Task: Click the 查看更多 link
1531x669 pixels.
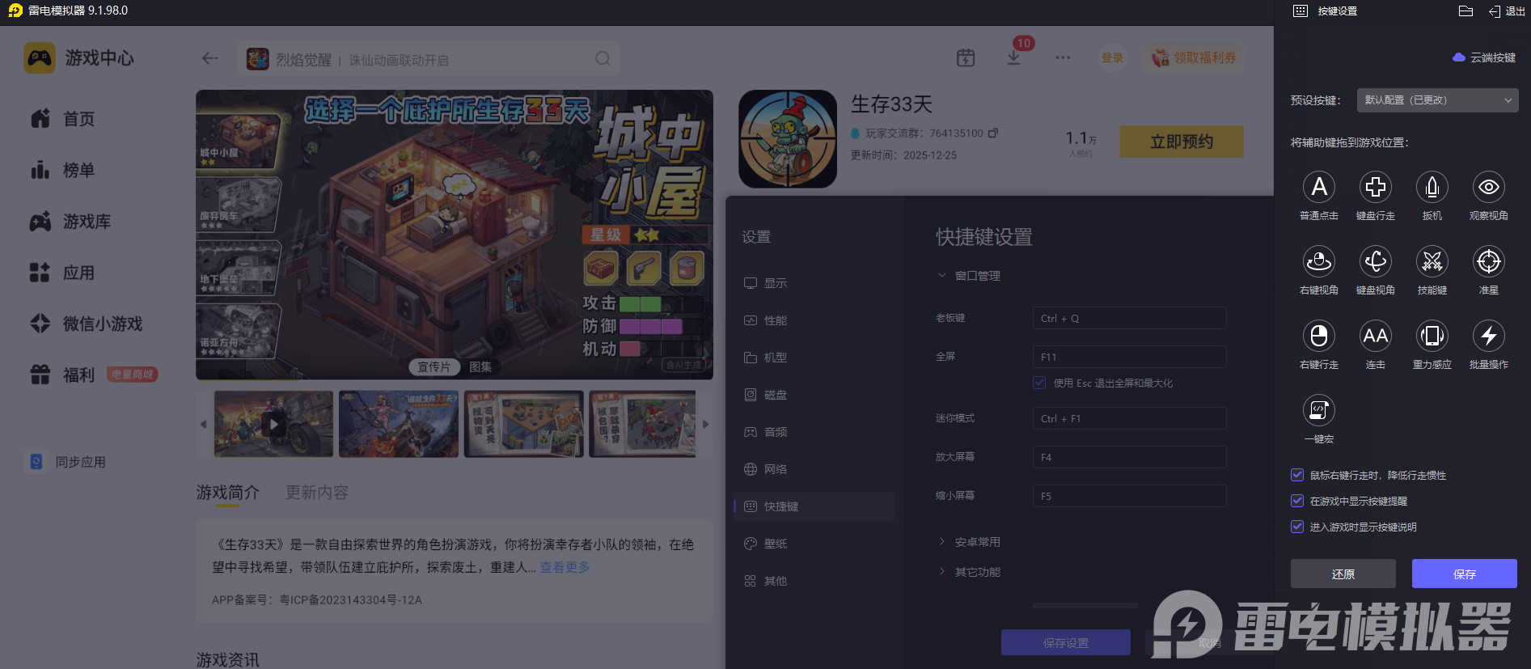Action: (565, 567)
